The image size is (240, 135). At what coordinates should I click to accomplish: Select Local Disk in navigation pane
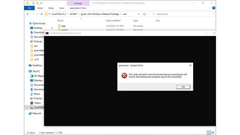pos(37,108)
